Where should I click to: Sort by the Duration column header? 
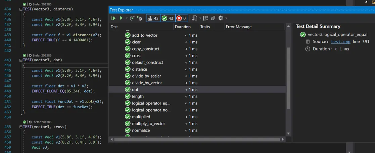pos(183,27)
